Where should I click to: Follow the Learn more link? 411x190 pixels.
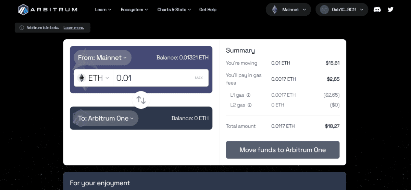click(74, 28)
